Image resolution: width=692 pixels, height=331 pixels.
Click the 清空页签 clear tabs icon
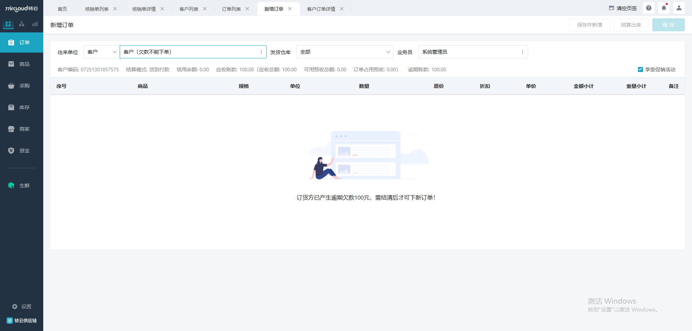612,8
